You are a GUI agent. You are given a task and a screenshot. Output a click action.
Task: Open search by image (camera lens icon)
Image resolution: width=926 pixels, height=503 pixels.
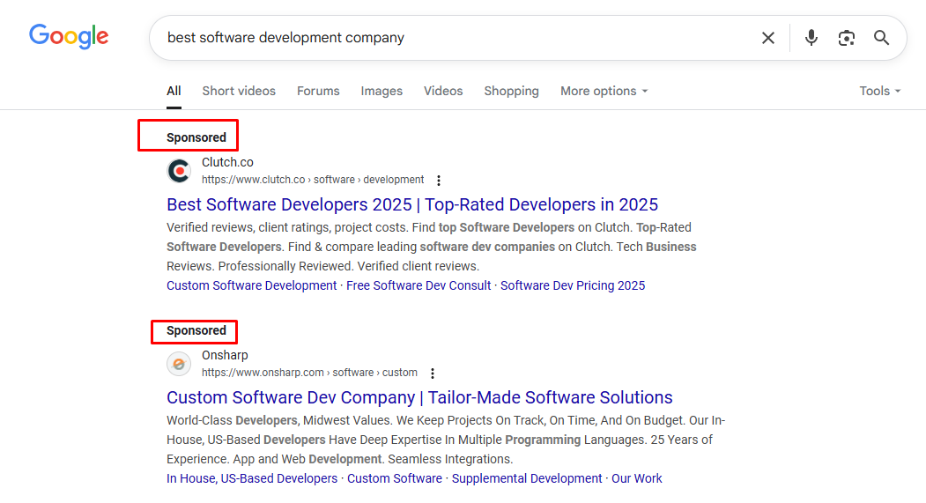(x=847, y=38)
